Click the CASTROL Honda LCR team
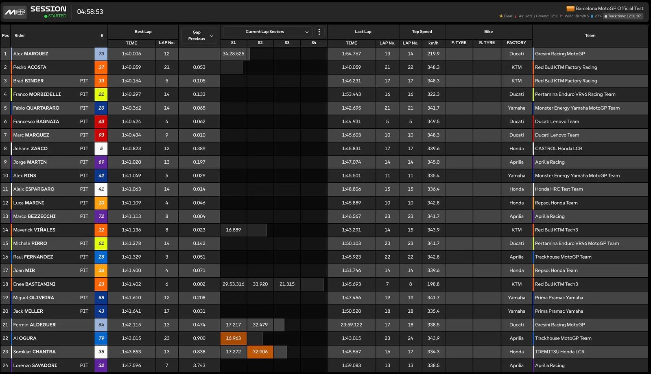Image resolution: width=651 pixels, height=374 pixels. [559, 149]
